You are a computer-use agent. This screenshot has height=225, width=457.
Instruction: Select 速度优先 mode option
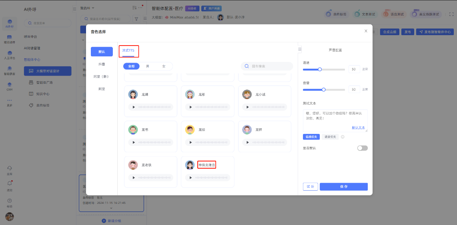[x=330, y=137]
